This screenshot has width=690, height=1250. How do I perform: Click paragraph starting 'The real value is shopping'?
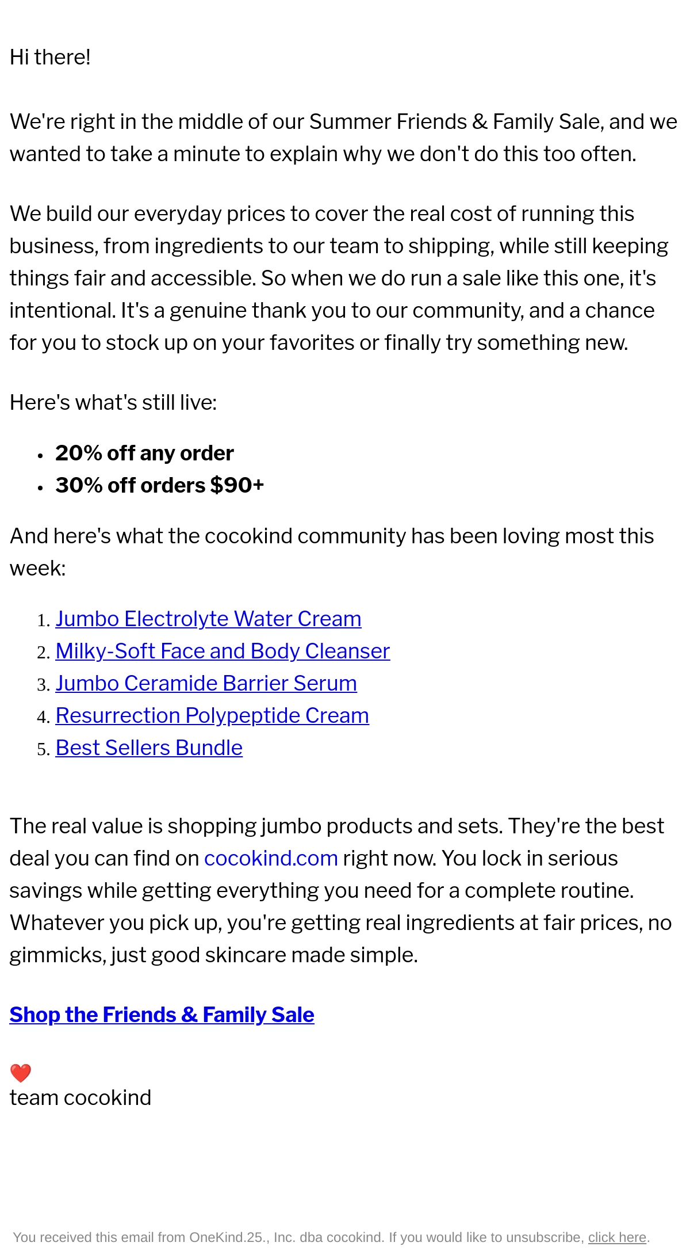pyautogui.click(x=340, y=890)
